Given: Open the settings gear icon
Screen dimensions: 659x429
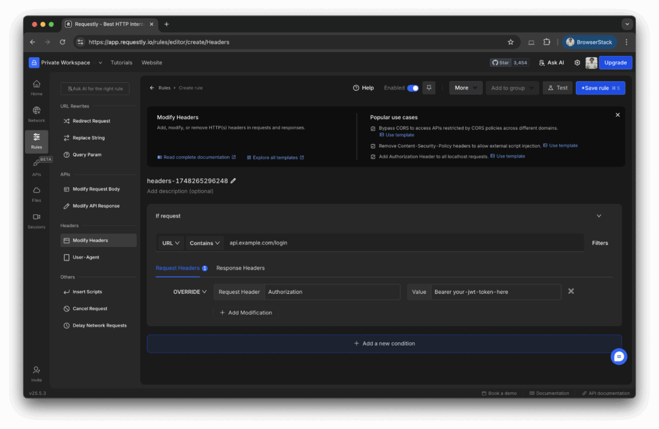Looking at the screenshot, I should click(x=577, y=62).
